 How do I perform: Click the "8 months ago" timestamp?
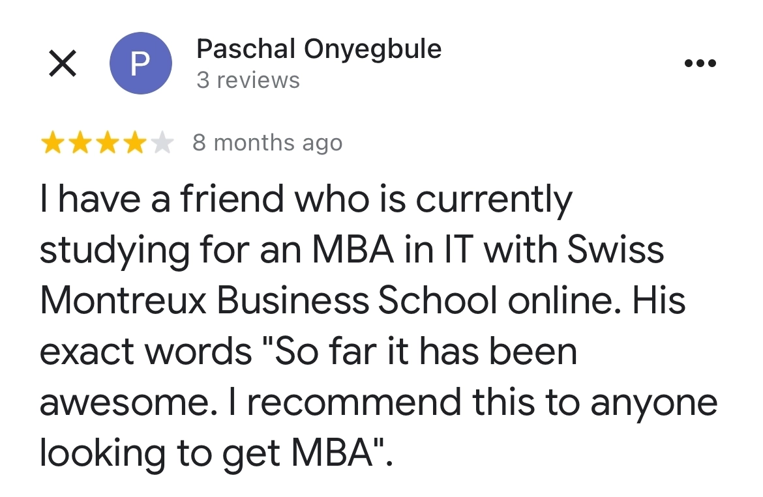(x=267, y=143)
